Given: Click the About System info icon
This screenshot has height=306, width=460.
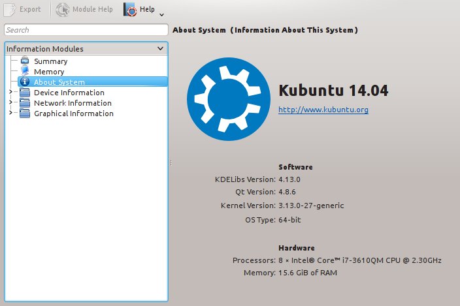Looking at the screenshot, I should [x=25, y=82].
